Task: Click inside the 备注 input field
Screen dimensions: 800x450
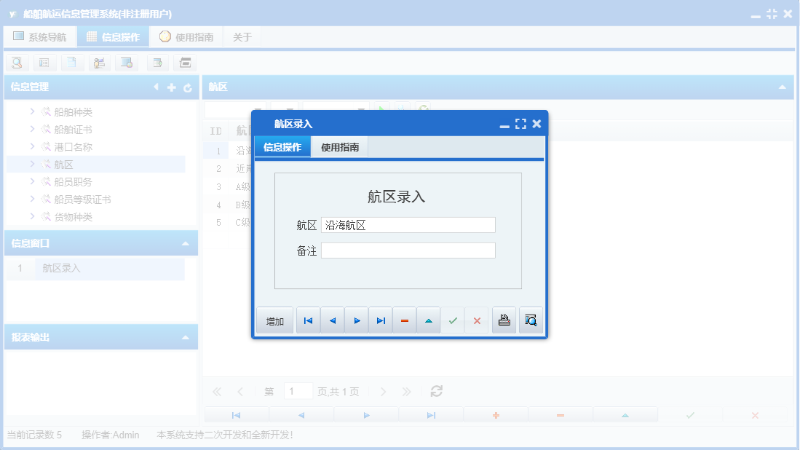Action: click(408, 250)
